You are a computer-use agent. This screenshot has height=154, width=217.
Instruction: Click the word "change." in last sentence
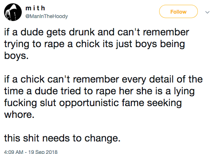(102, 139)
